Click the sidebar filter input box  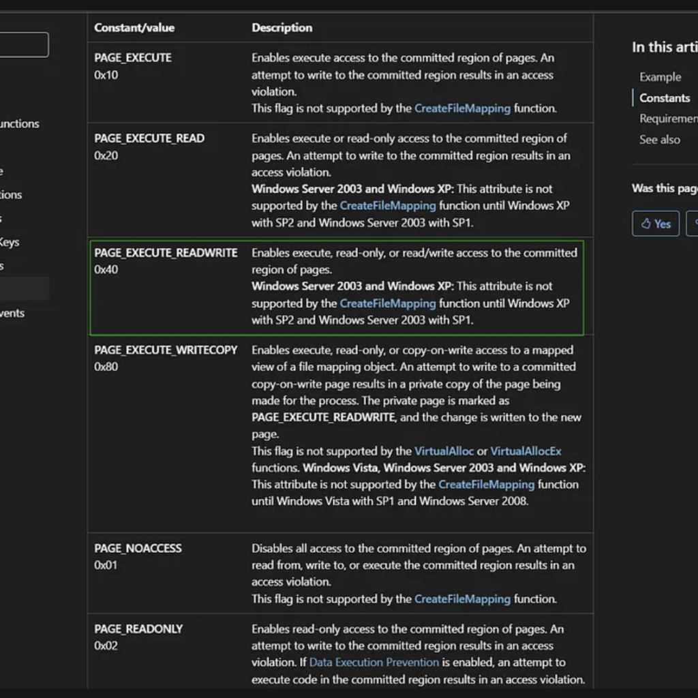[24, 45]
